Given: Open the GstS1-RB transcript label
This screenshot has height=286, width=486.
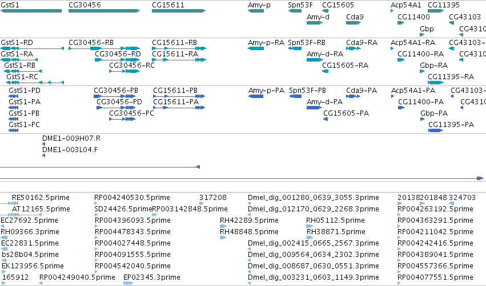Looking at the screenshot, I should coord(19,66).
